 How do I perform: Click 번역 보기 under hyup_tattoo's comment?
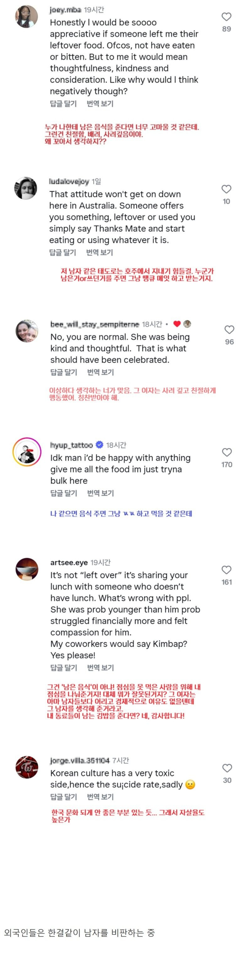pyautogui.click(x=100, y=493)
